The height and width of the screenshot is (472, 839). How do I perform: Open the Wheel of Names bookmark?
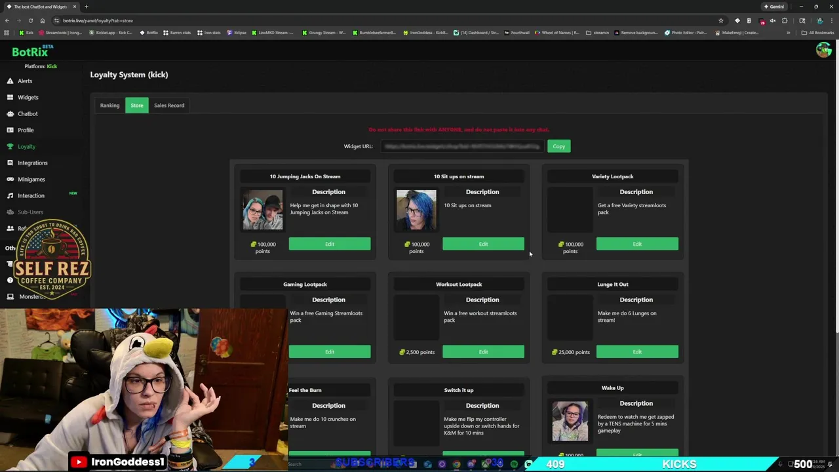point(557,33)
